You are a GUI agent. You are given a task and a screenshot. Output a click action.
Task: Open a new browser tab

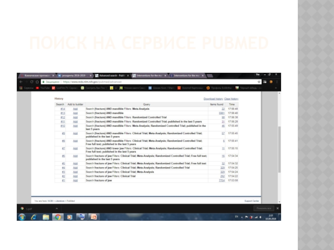click(210, 76)
